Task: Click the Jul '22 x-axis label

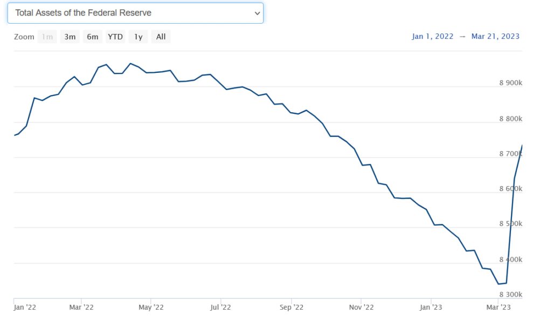Action: pyautogui.click(x=220, y=307)
